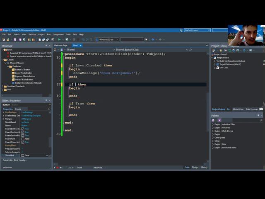The height and width of the screenshot is (199, 265).
Task: Switch to the Events tab in Object Inspector
Action: click(18, 109)
